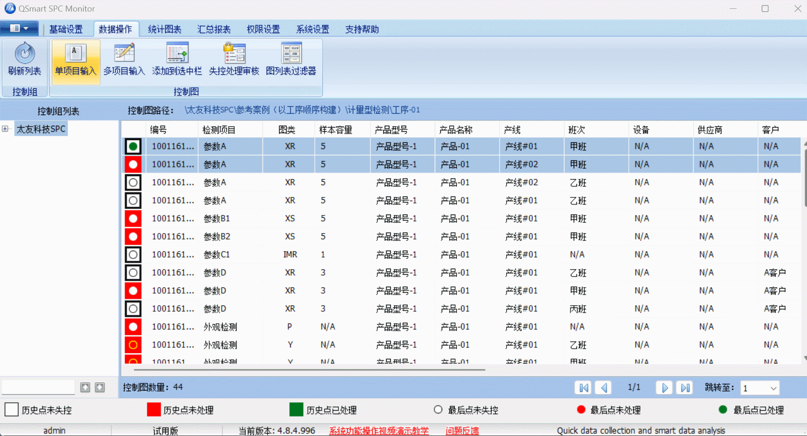Open 失控处理审核 review tool
The height and width of the screenshot is (436, 807).
[234, 61]
